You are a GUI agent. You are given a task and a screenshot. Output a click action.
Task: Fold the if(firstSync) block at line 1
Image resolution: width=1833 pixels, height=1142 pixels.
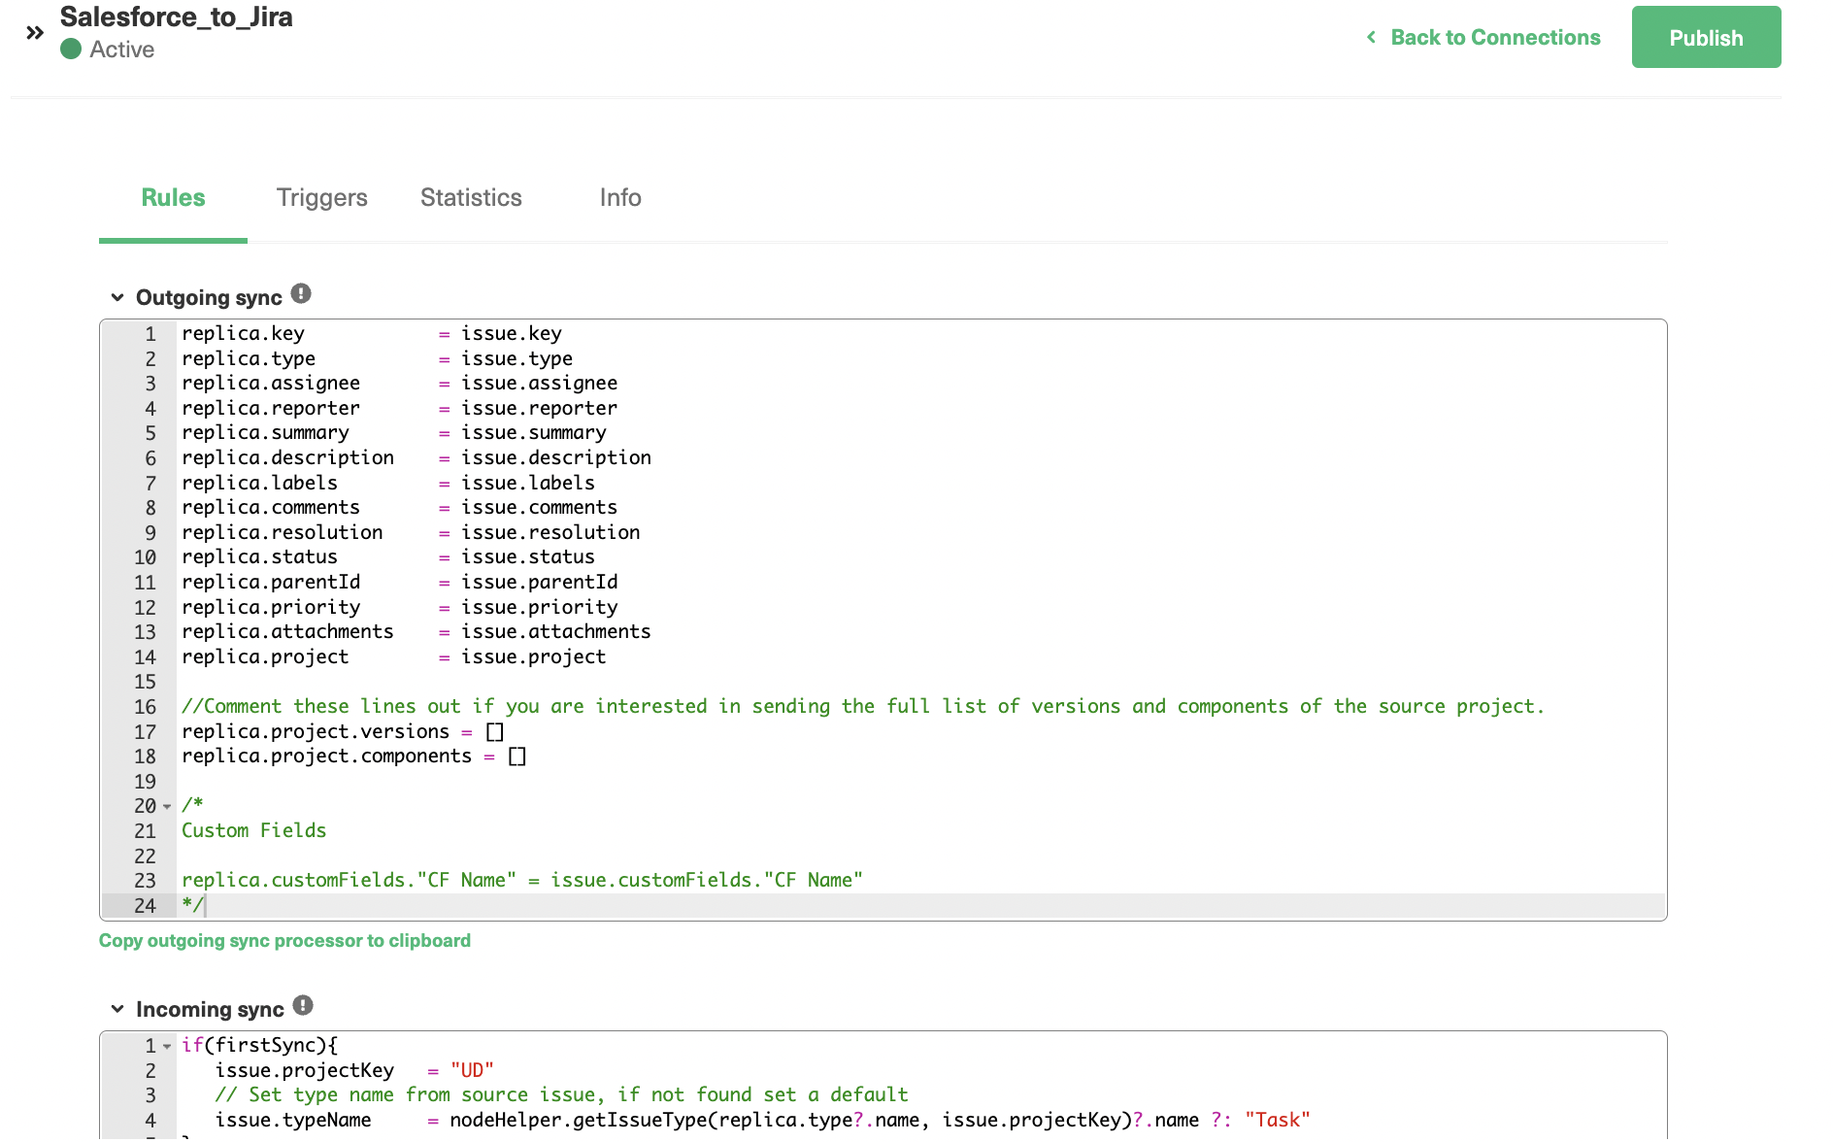click(x=167, y=1046)
